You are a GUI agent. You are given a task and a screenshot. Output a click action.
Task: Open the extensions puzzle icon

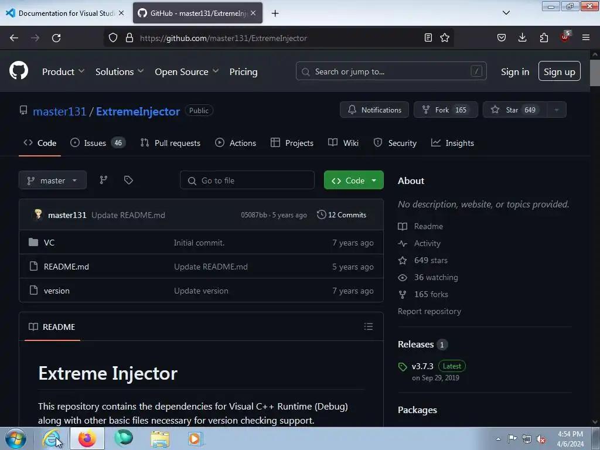(x=544, y=37)
